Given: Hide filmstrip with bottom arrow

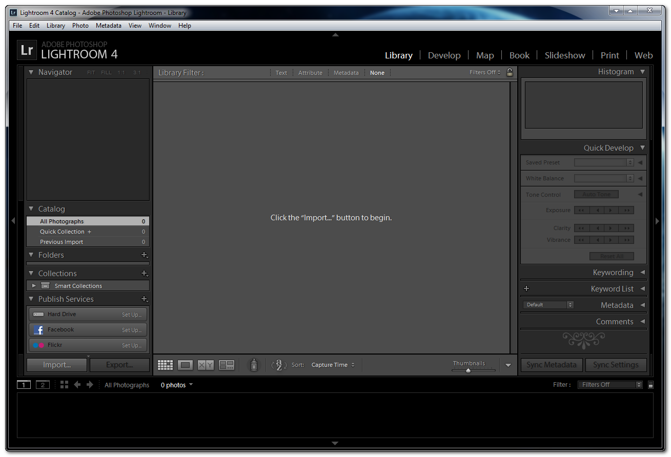Looking at the screenshot, I should tap(335, 443).
